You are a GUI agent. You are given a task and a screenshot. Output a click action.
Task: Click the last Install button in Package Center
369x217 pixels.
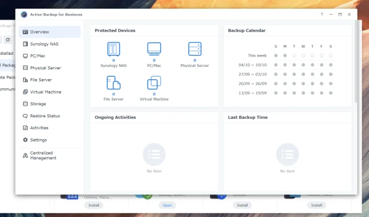pyautogui.click(x=316, y=205)
